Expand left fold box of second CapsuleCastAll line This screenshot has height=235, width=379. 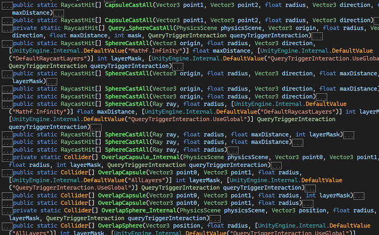click(x=7, y=21)
